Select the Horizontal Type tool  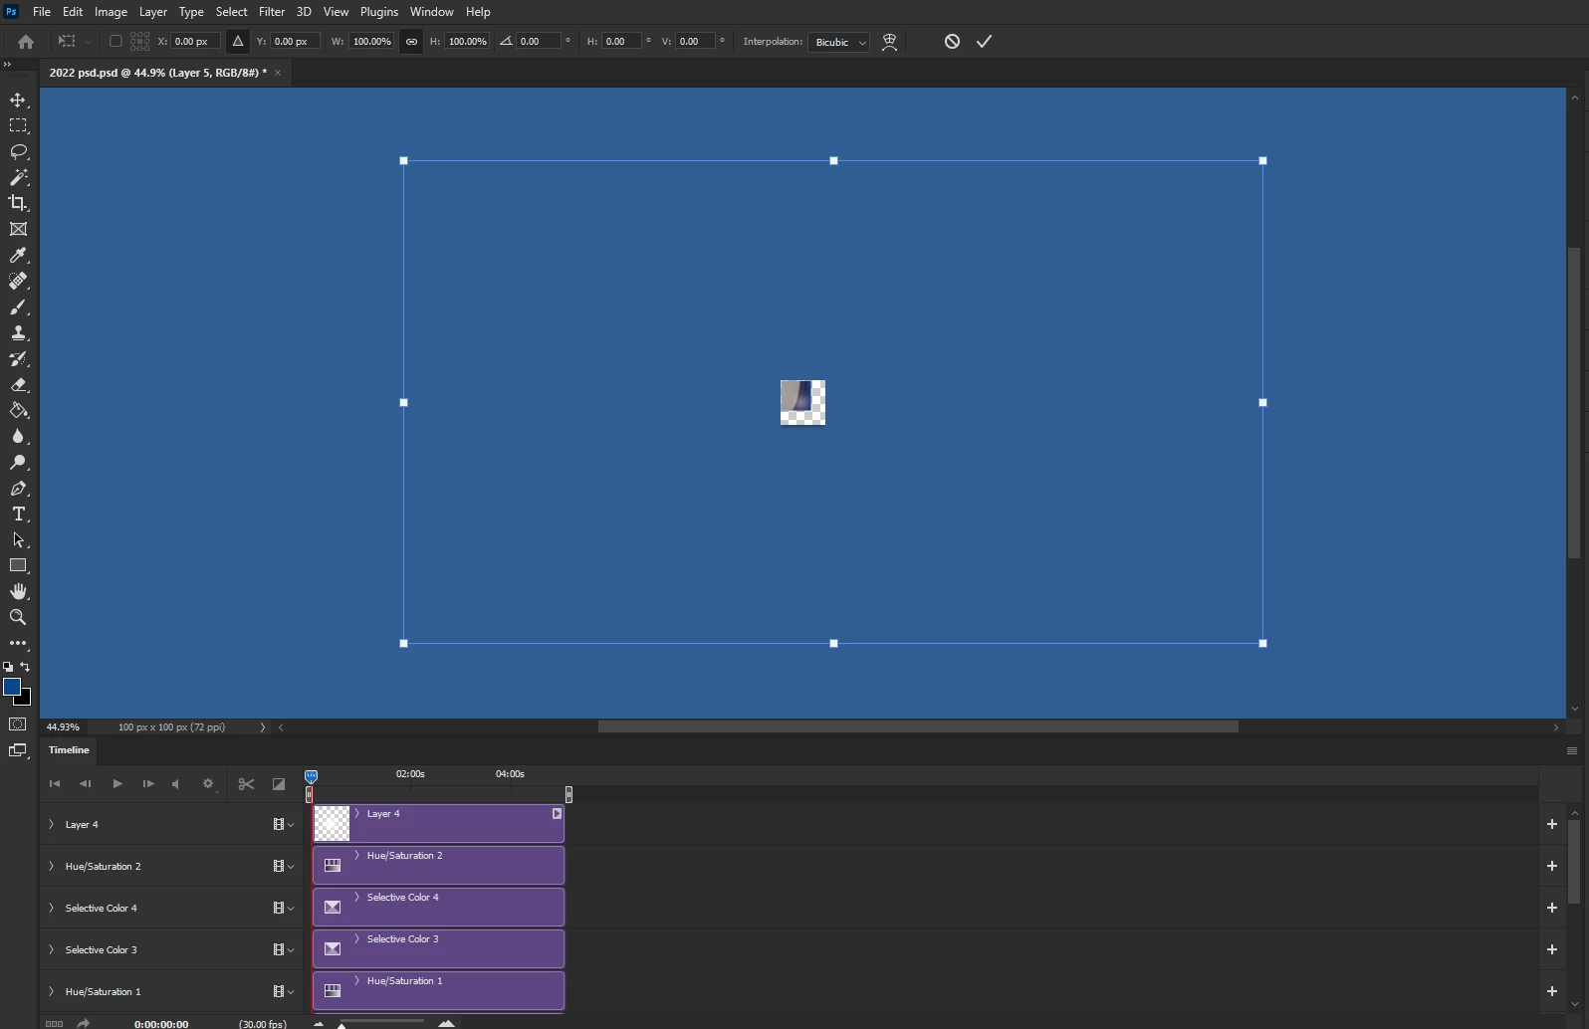coord(18,514)
